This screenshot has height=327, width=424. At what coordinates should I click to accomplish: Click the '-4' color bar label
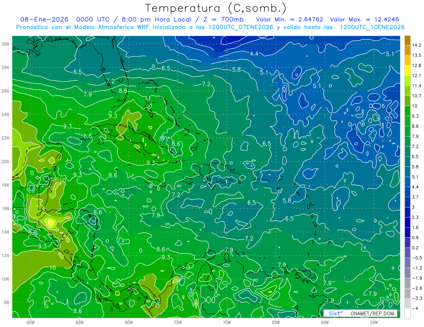pyautogui.click(x=415, y=309)
